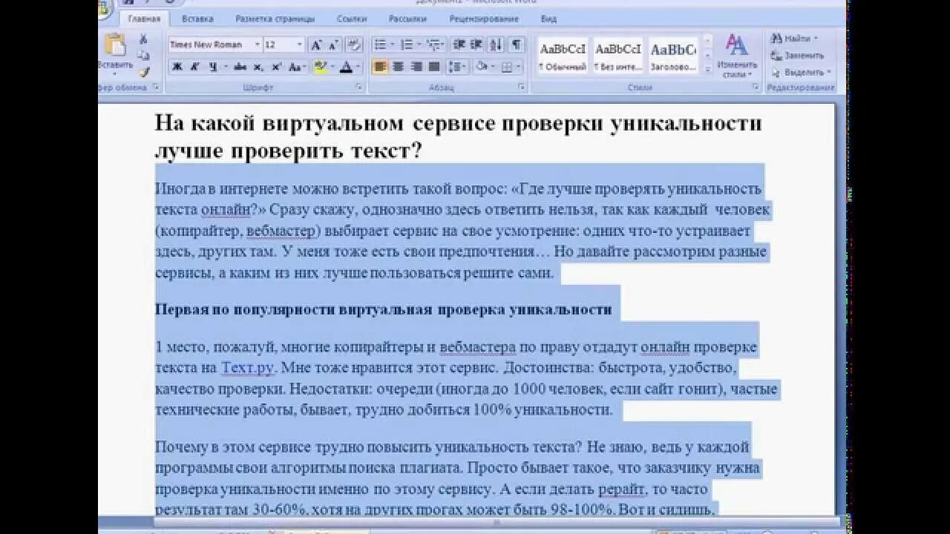The height and width of the screenshot is (534, 950).
Task: Click the Increase Indent icon
Action: click(x=476, y=44)
